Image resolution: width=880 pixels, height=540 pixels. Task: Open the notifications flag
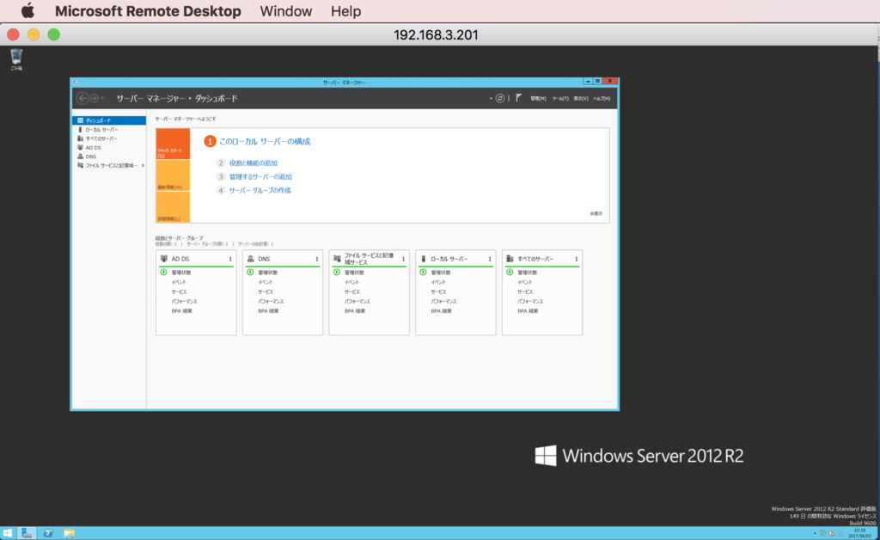coord(518,98)
